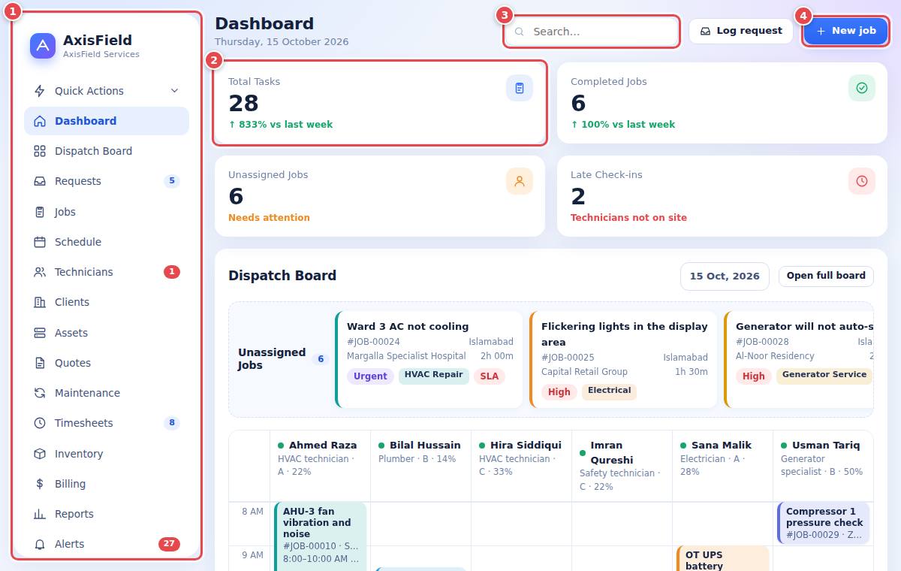This screenshot has width=901, height=571.
Task: Click the Urgent tag on Ward 3 job
Action: pyautogui.click(x=370, y=376)
